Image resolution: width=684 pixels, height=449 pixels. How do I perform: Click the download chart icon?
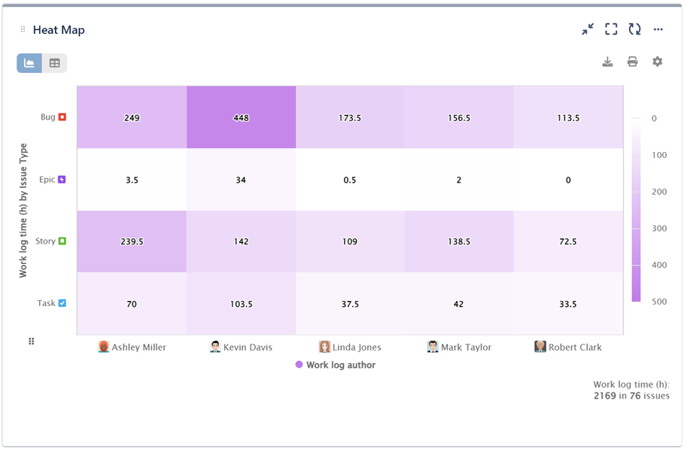pos(607,62)
